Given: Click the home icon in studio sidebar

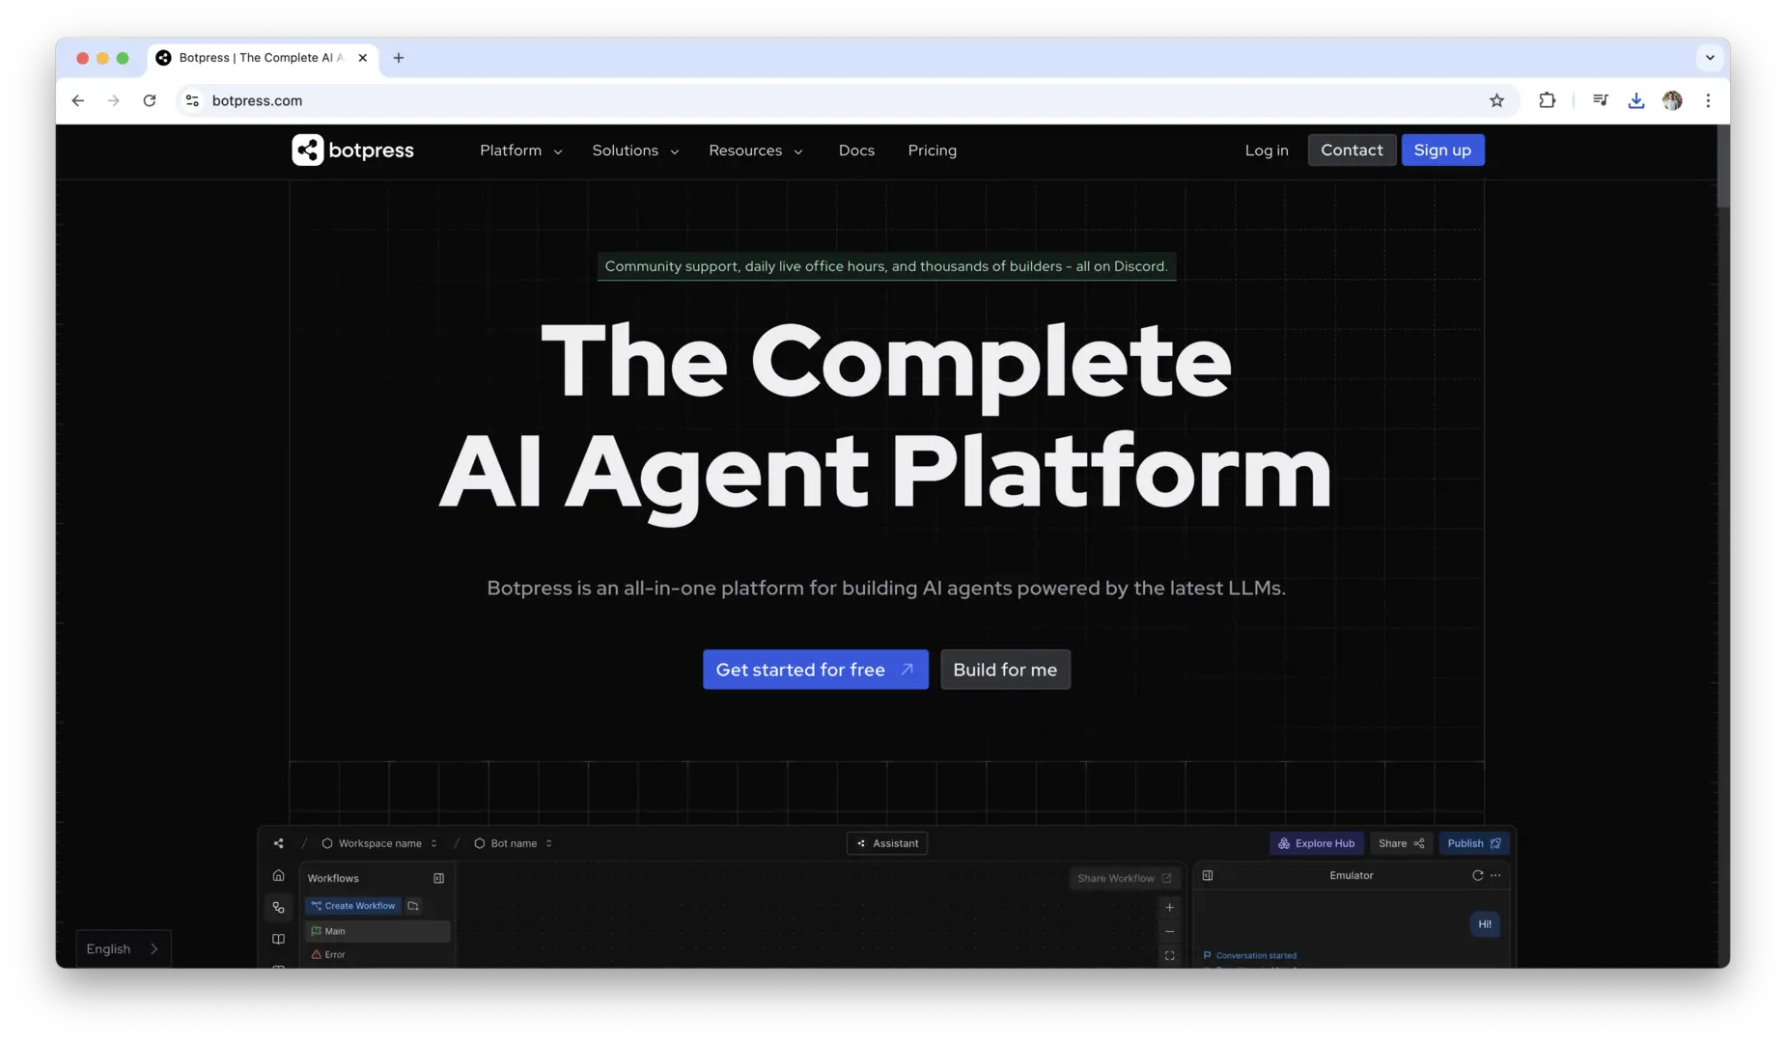Looking at the screenshot, I should tap(278, 875).
